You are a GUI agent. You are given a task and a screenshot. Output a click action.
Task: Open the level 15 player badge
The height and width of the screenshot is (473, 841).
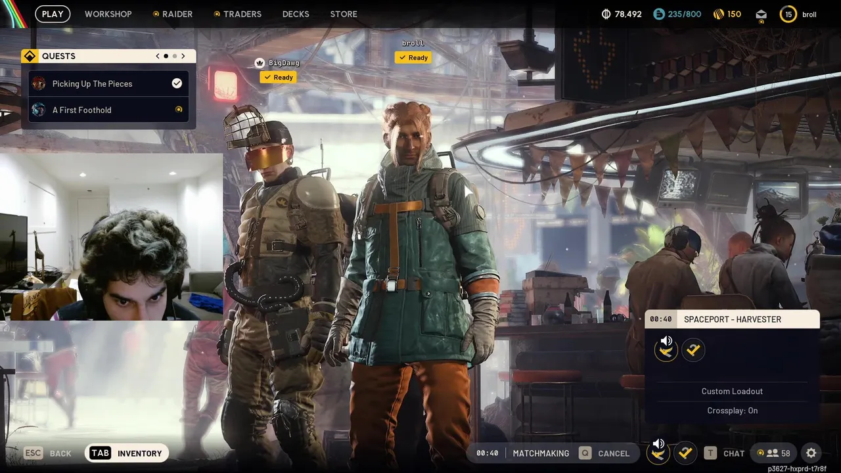[x=788, y=14]
